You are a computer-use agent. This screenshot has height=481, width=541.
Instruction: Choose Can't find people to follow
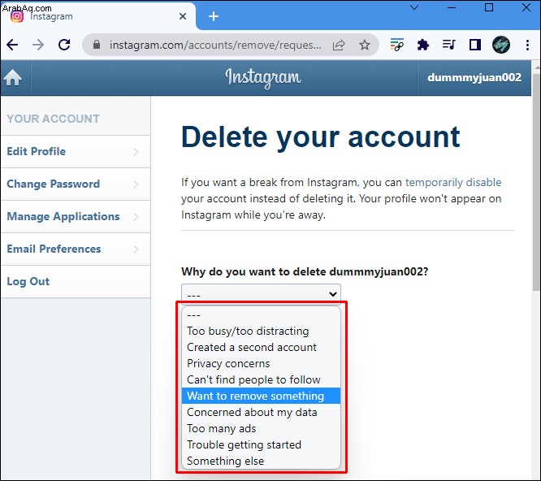pyautogui.click(x=261, y=379)
